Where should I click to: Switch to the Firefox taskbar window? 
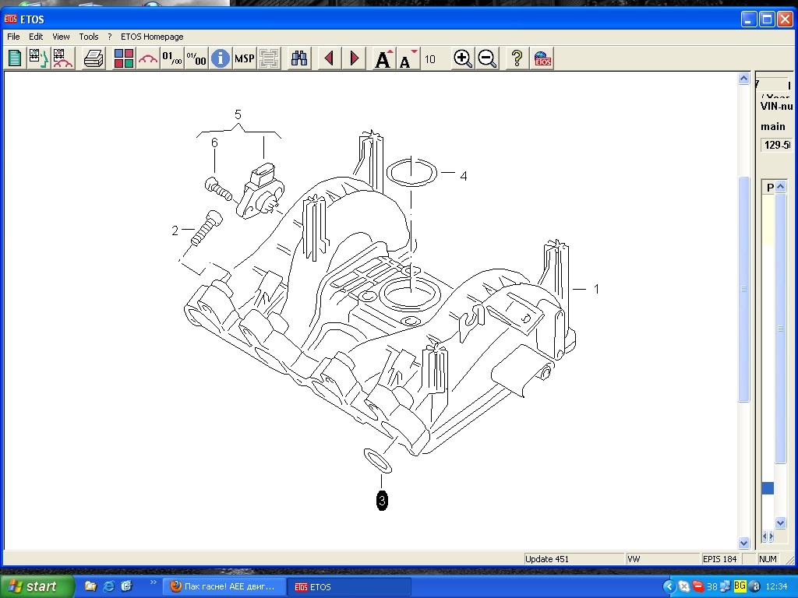(x=223, y=586)
